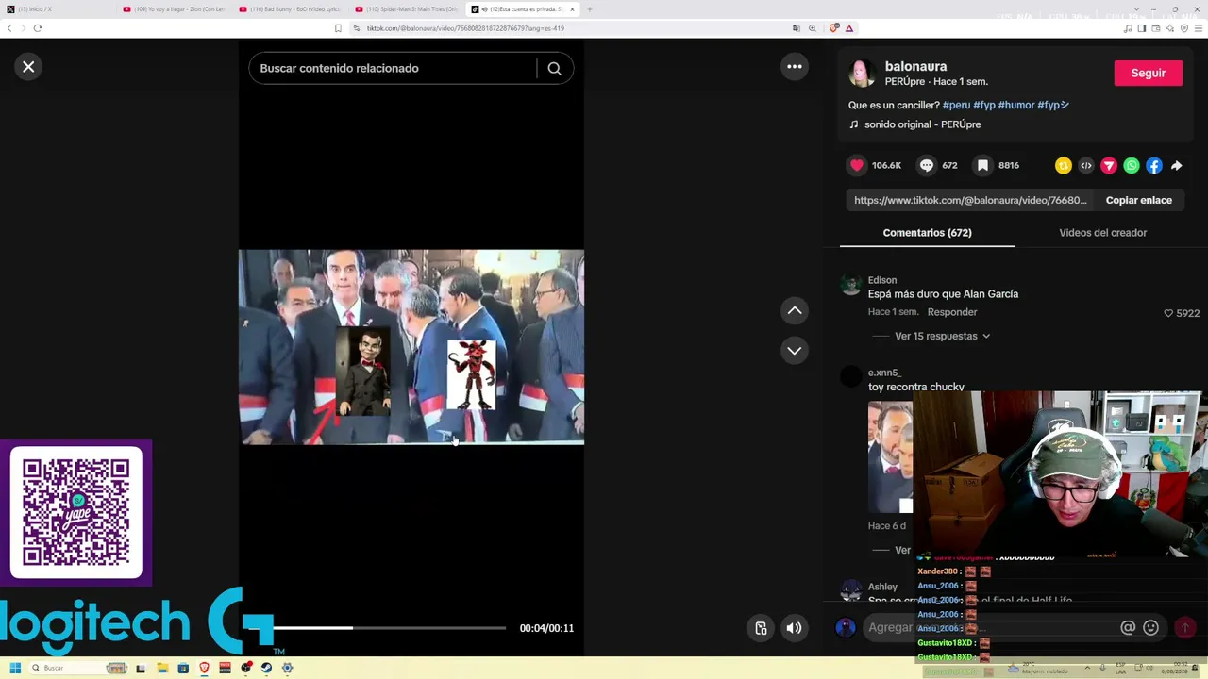Image resolution: width=1208 pixels, height=679 pixels.
Task: Open the balonaura username link
Action: point(915,66)
